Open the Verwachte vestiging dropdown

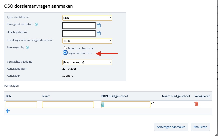(x=87, y=62)
